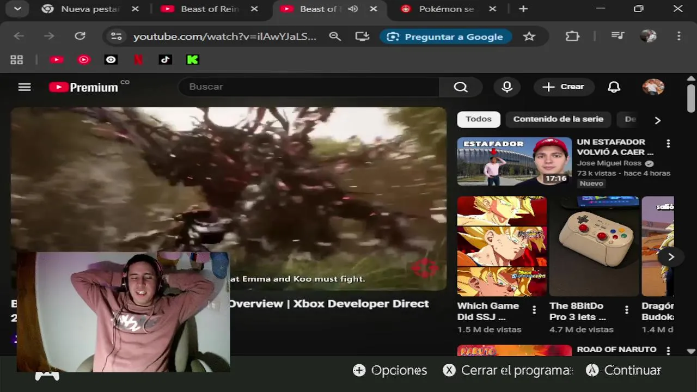The image size is (697, 392).
Task: Open The 8BitDo Pro 3 Short title
Action: pos(577,311)
